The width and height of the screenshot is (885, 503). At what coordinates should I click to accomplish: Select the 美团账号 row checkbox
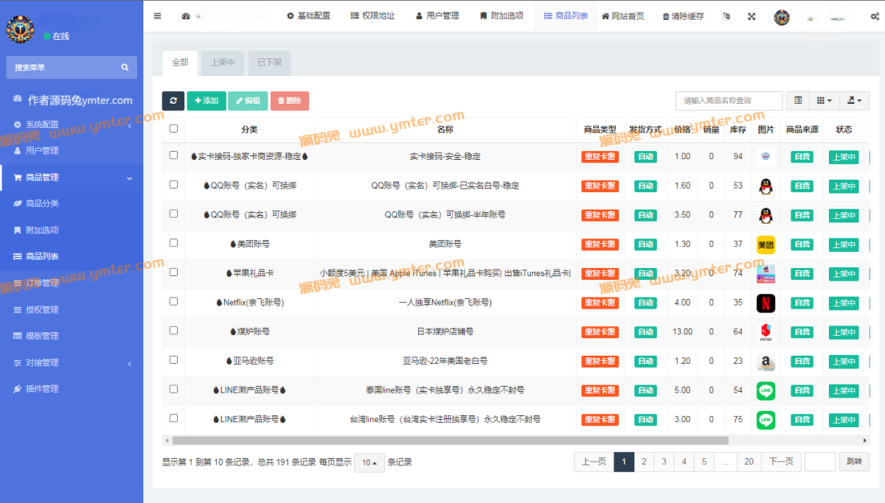(x=173, y=242)
